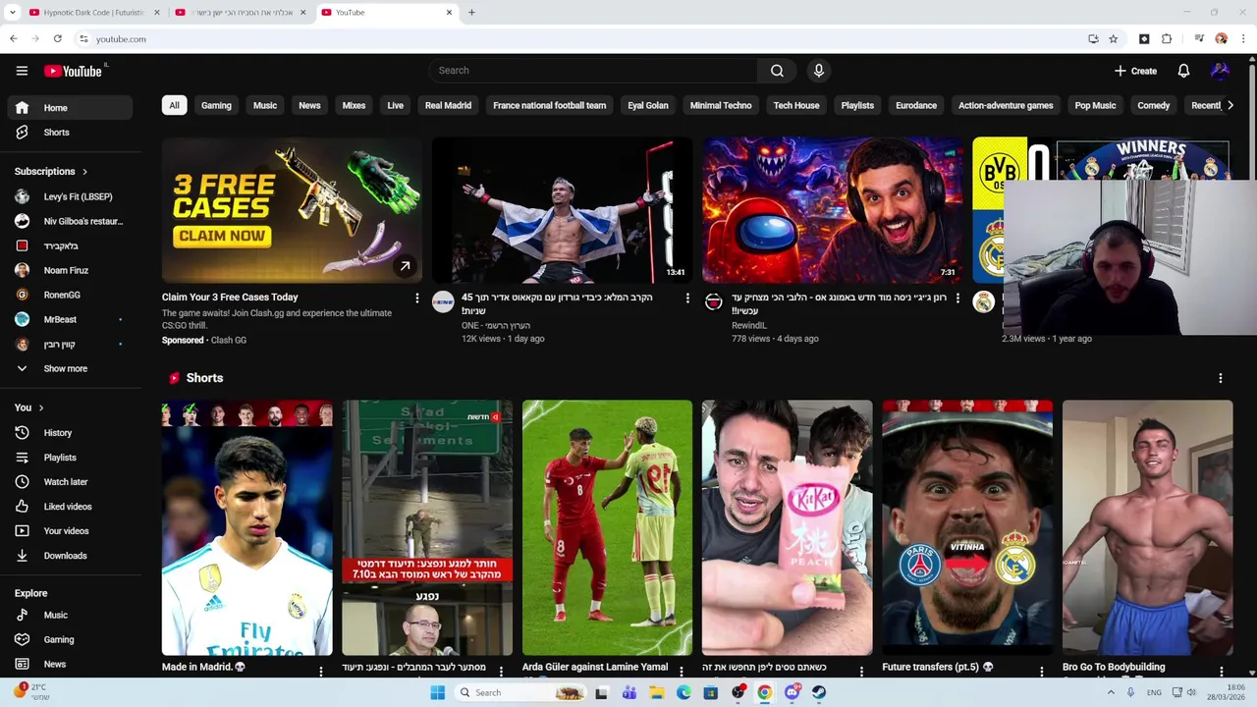Click the YouTube logo

point(74,71)
